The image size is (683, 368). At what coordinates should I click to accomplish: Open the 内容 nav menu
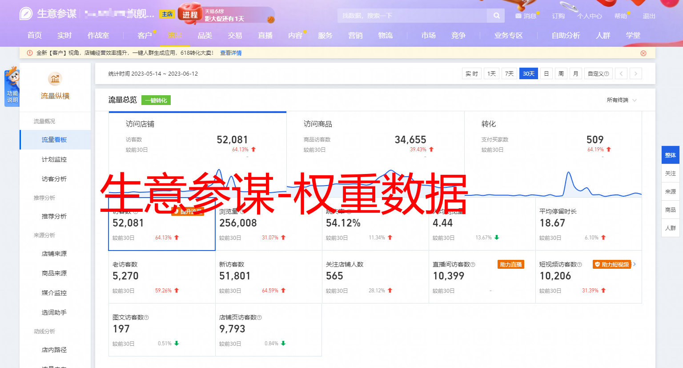pyautogui.click(x=295, y=35)
